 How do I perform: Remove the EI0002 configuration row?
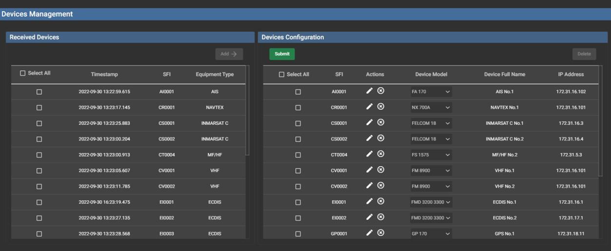tap(381, 217)
